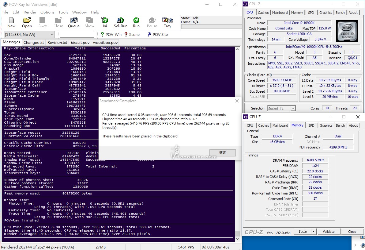Click the Show render window toolbar icon
The image size is (365, 250).
[89, 23]
